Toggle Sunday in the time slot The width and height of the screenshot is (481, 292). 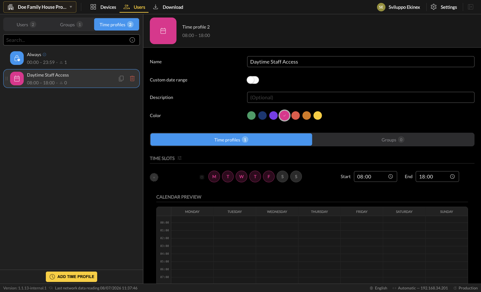tap(296, 176)
